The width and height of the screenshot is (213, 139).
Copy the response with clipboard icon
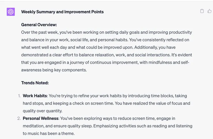point(202,11)
